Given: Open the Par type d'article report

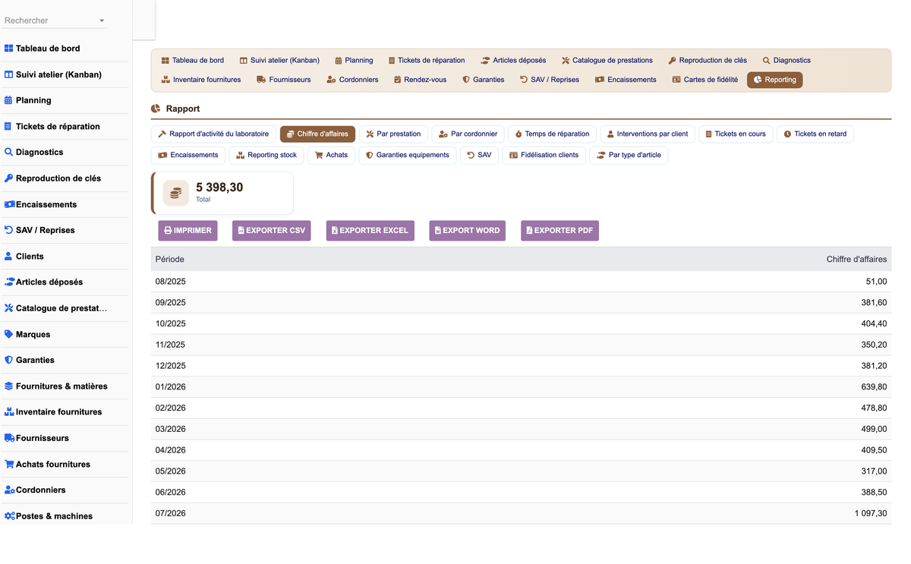Looking at the screenshot, I should [x=629, y=156].
